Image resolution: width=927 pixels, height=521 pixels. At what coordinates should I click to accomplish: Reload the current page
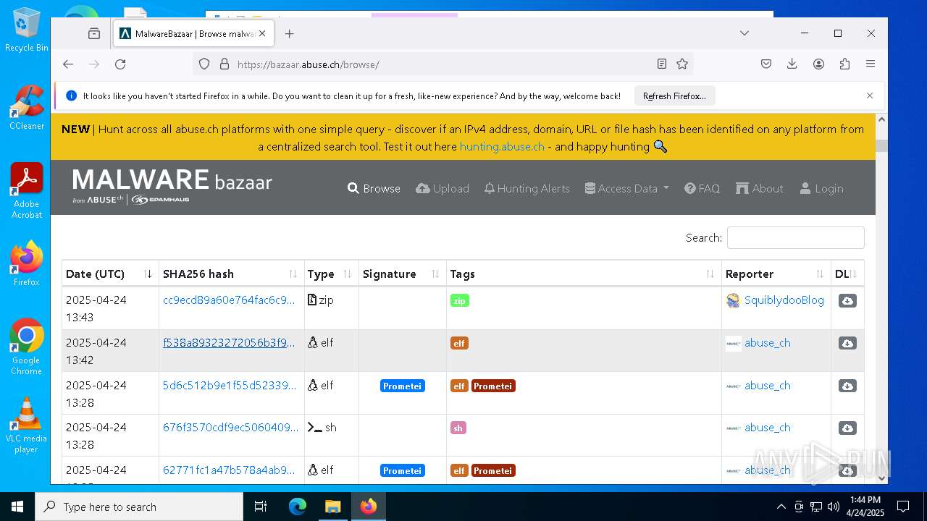click(x=120, y=64)
